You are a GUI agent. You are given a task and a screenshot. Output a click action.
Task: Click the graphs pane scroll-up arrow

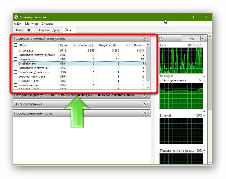click(x=210, y=36)
